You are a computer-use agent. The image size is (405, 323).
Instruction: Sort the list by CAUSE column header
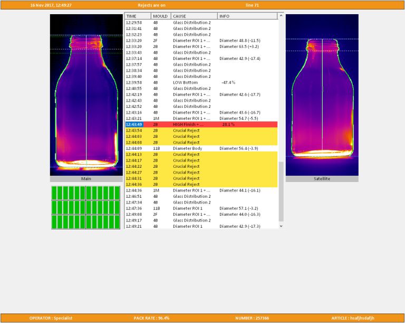pos(194,16)
